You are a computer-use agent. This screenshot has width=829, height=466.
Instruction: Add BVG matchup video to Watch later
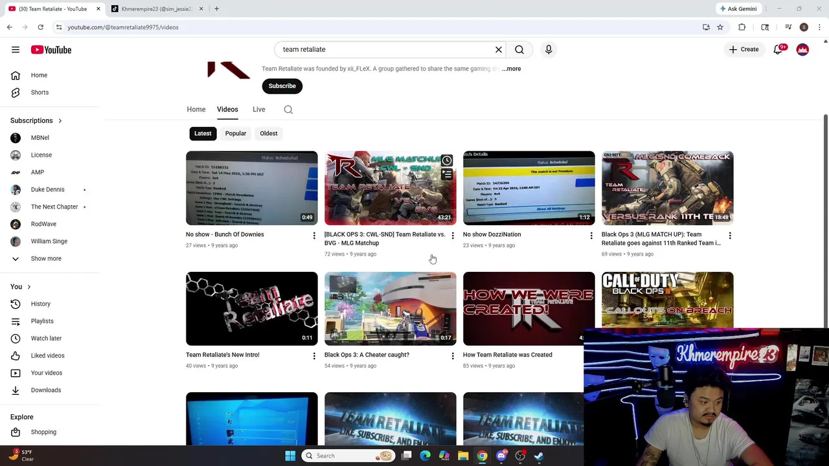(x=447, y=161)
